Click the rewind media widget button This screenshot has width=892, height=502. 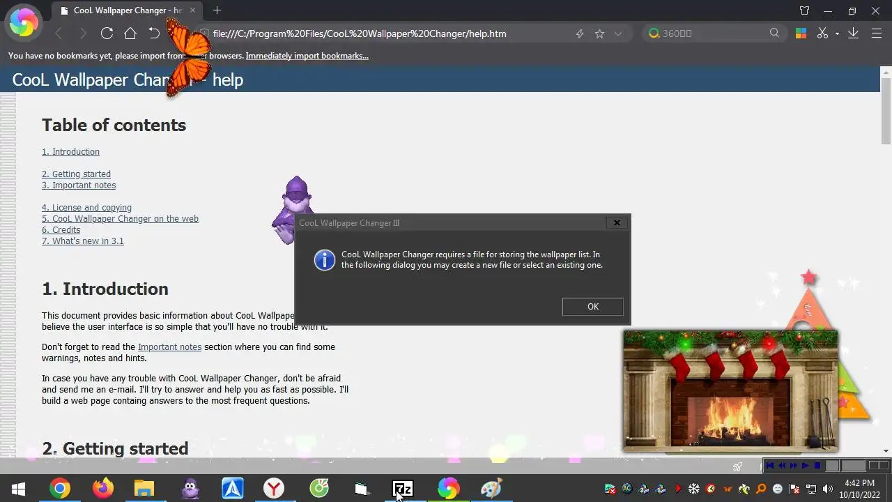(782, 466)
